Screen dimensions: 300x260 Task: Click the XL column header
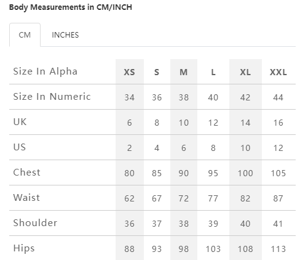(x=245, y=72)
